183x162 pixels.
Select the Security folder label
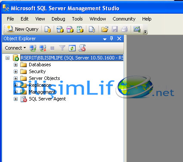pyautogui.click(x=37, y=71)
